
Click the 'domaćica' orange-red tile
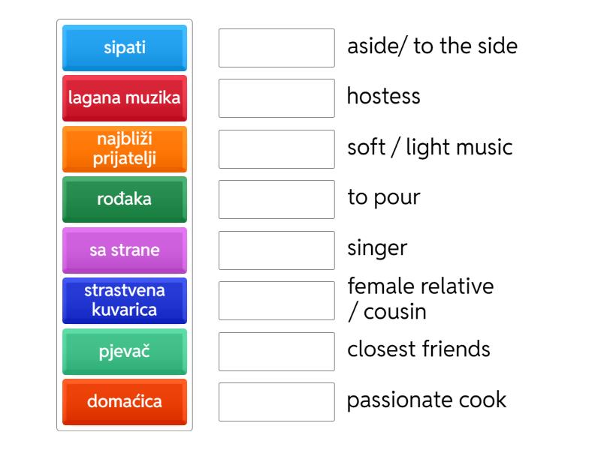pyautogui.click(x=125, y=401)
